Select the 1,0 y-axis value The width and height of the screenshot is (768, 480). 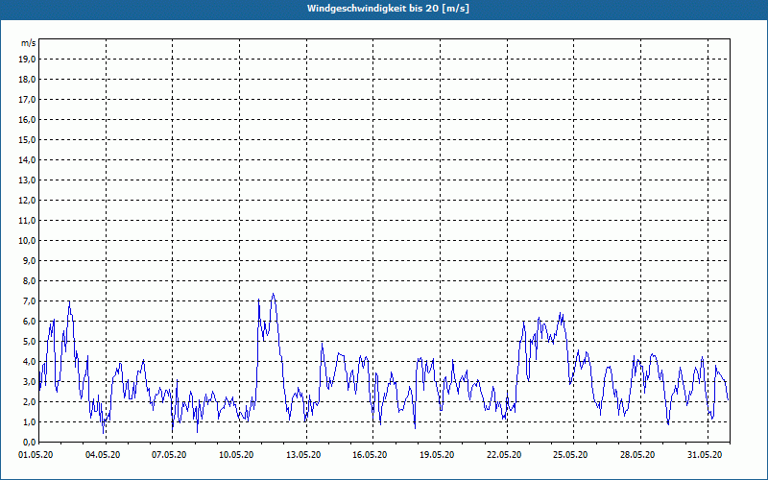[x=29, y=422]
